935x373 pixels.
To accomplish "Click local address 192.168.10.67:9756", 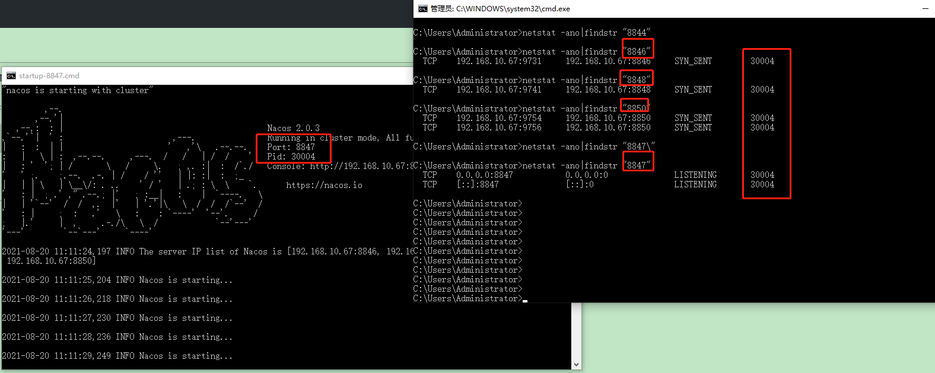I will click(499, 127).
